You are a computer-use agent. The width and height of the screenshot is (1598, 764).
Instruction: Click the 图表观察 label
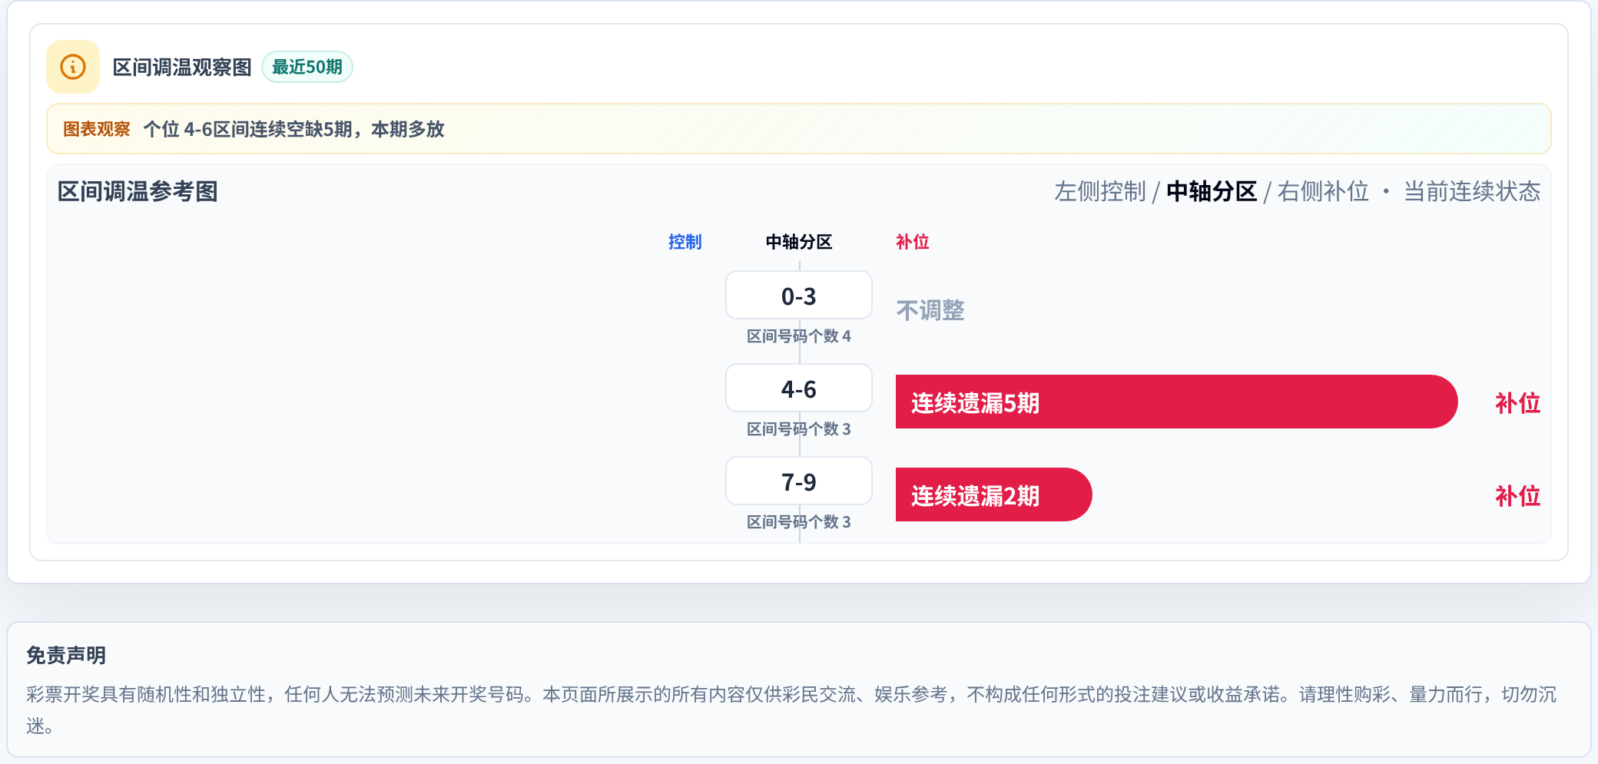pyautogui.click(x=97, y=129)
